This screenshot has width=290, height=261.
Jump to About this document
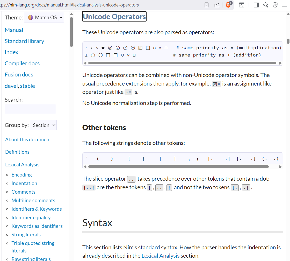tap(28, 139)
